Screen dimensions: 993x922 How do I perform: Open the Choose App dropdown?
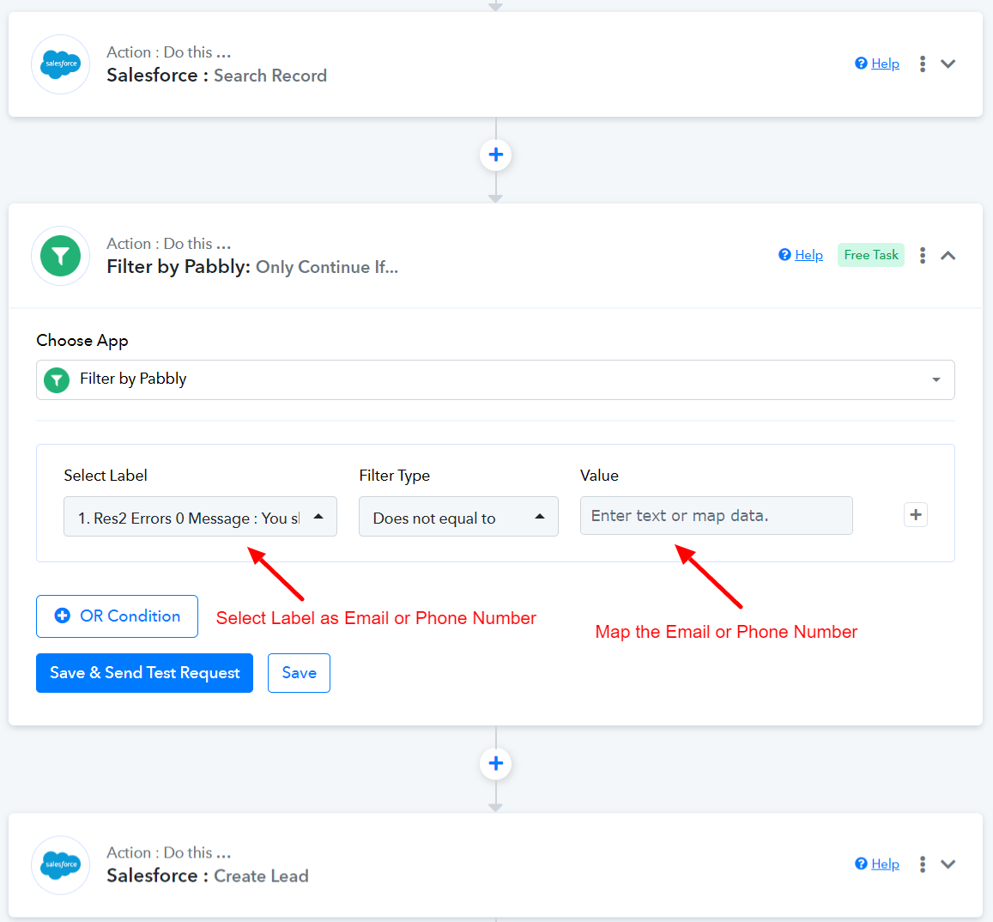click(x=495, y=379)
